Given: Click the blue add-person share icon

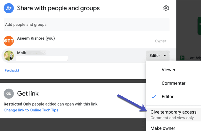Looking at the screenshot, I should click(x=9, y=8).
